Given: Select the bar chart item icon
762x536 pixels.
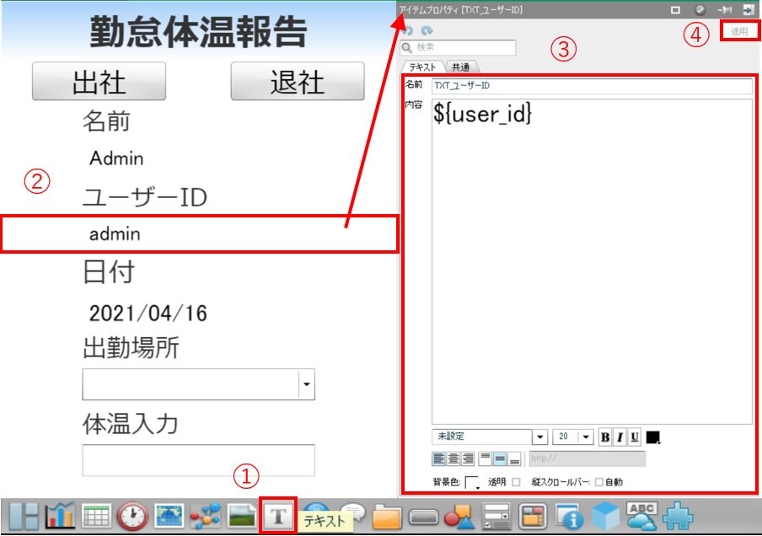Looking at the screenshot, I should pos(61,516).
